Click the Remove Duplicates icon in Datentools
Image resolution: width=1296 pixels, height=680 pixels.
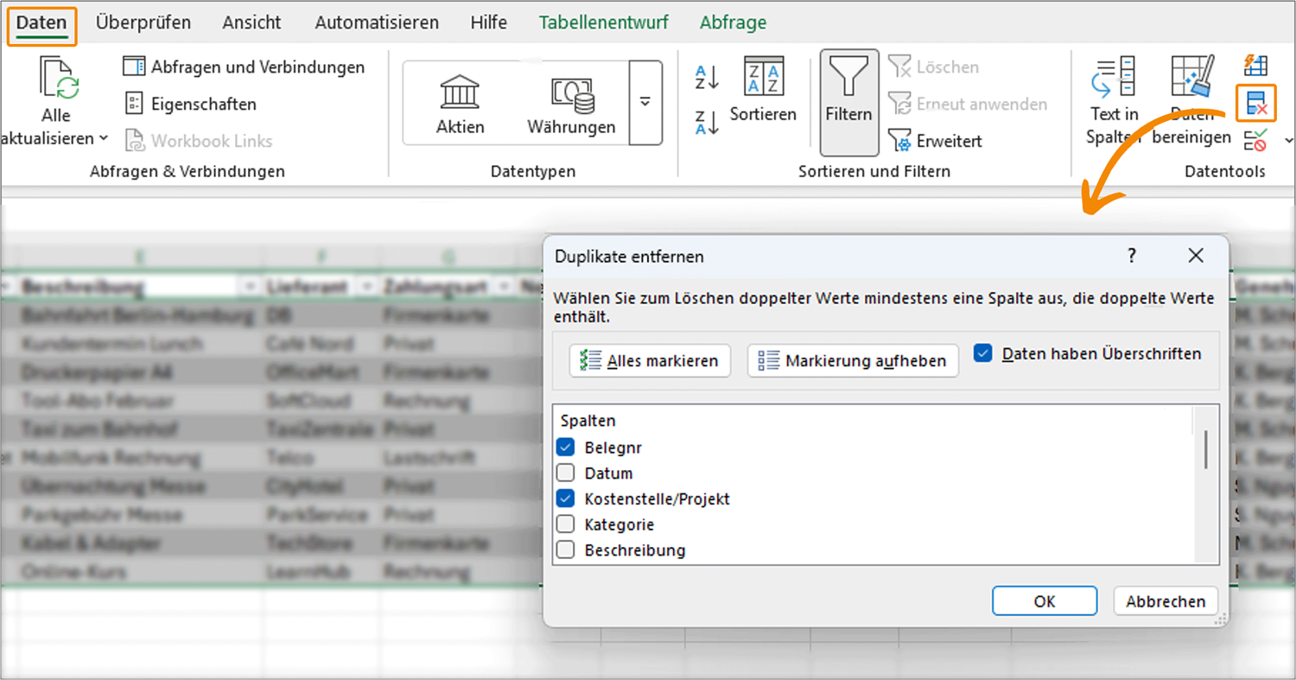(x=1255, y=103)
